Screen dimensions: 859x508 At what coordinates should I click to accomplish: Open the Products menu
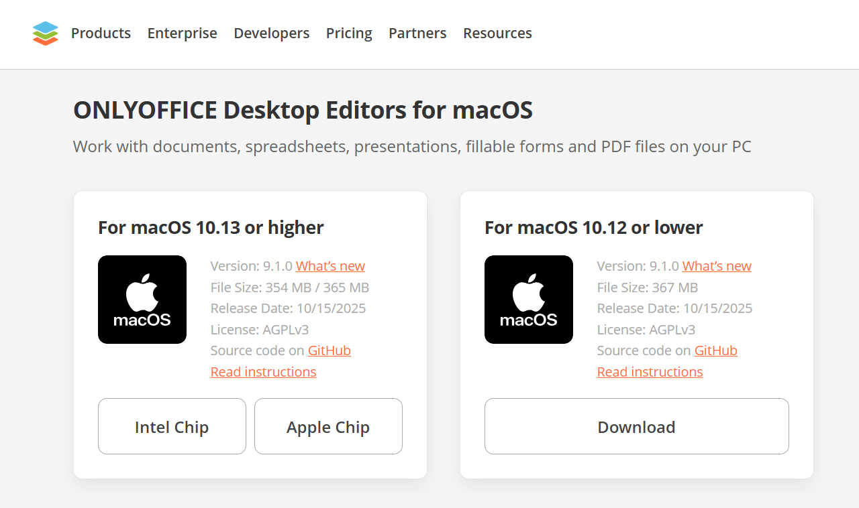click(x=101, y=34)
